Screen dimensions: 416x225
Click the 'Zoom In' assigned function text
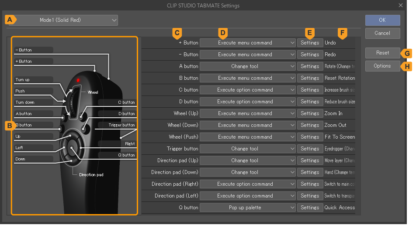tap(333, 113)
